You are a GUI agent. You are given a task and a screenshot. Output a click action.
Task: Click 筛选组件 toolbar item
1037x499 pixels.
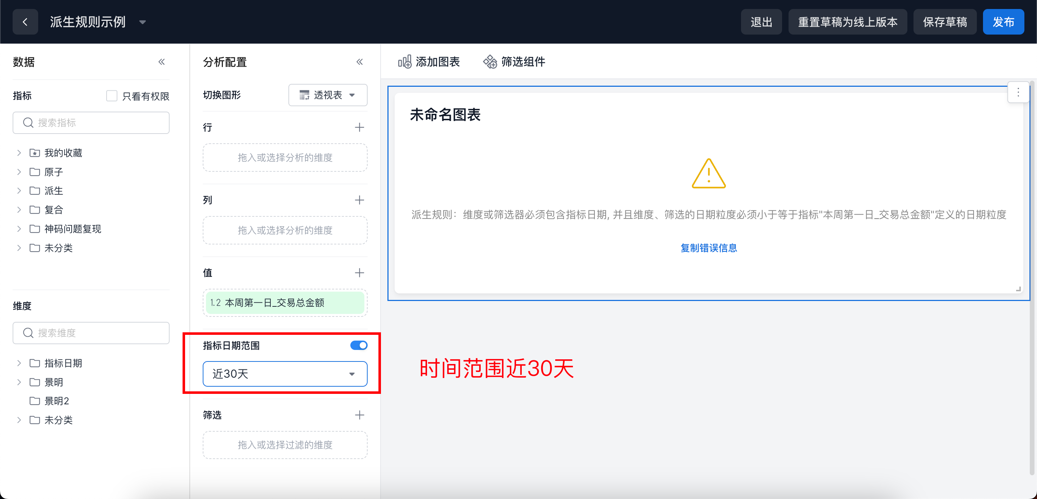(x=514, y=62)
